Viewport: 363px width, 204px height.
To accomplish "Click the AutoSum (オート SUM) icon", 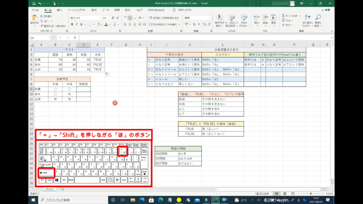I will [x=284, y=16].
